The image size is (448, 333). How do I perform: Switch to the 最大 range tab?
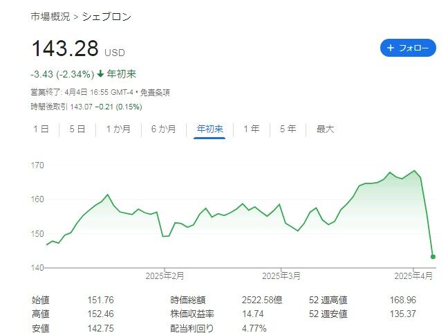point(325,129)
